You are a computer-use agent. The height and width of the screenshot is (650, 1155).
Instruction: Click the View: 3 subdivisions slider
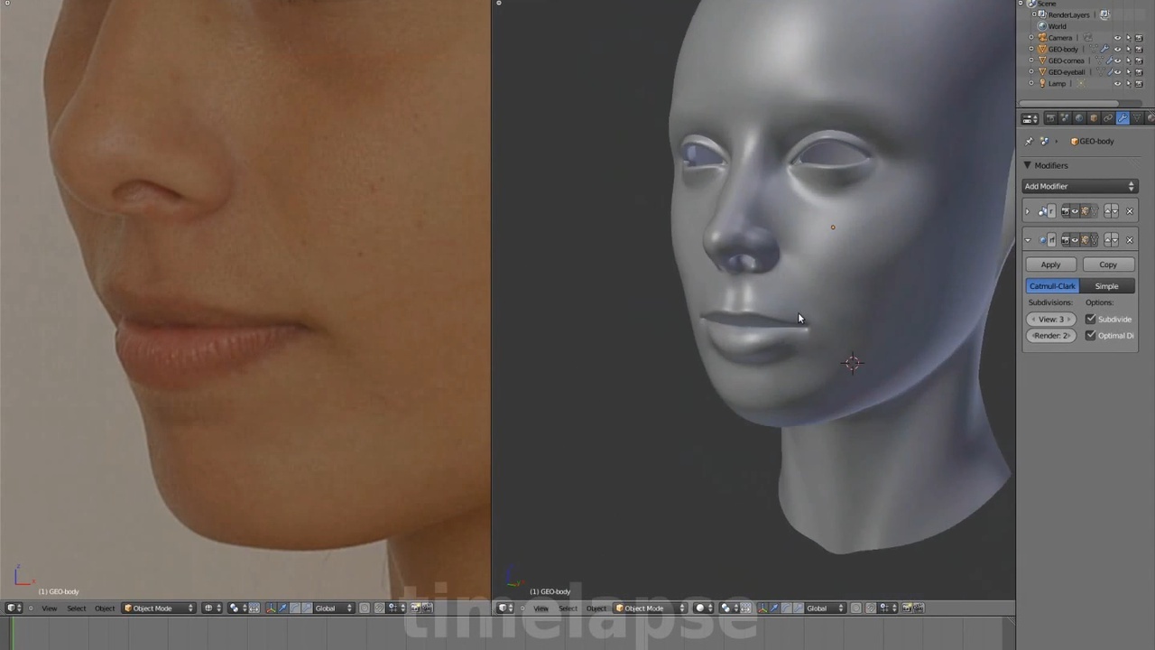click(1050, 319)
